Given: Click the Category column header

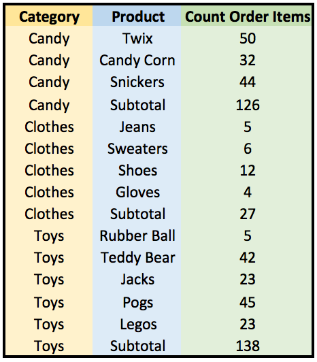Looking at the screenshot, I should [x=49, y=17].
